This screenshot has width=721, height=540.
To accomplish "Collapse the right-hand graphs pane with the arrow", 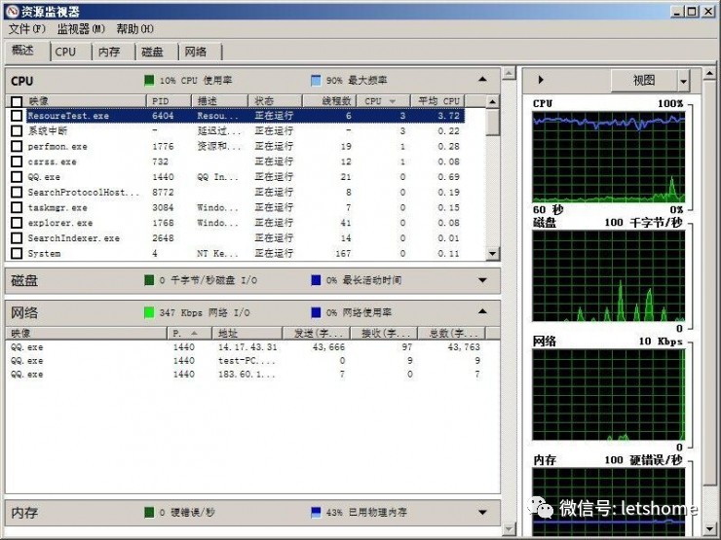I will point(541,80).
